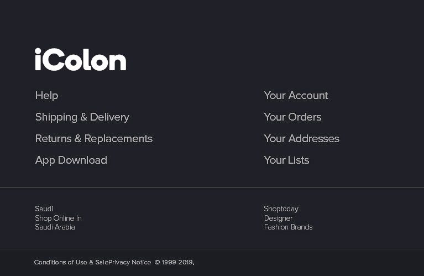Image resolution: width=424 pixels, height=276 pixels.
Task: Open the Help page link
Action: pos(46,96)
